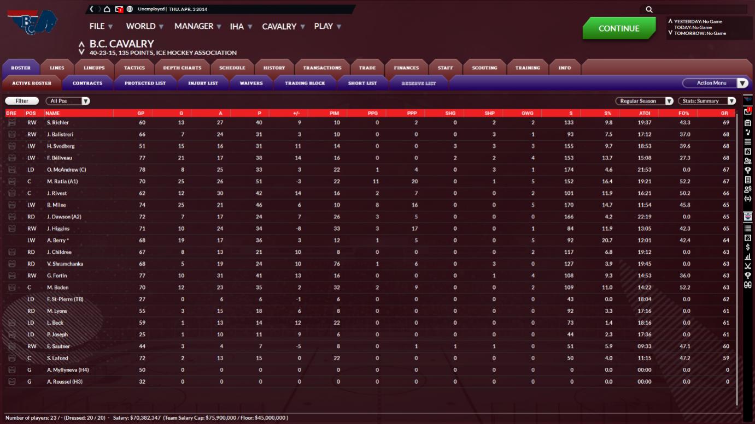Open the Injury List sub-tab

click(x=203, y=83)
